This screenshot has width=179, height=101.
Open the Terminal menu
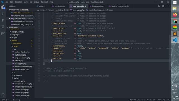point(44,2)
